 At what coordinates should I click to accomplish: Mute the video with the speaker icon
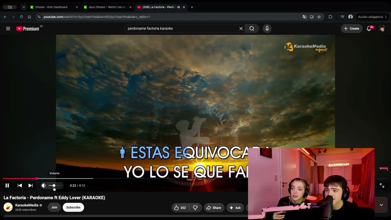[44, 185]
